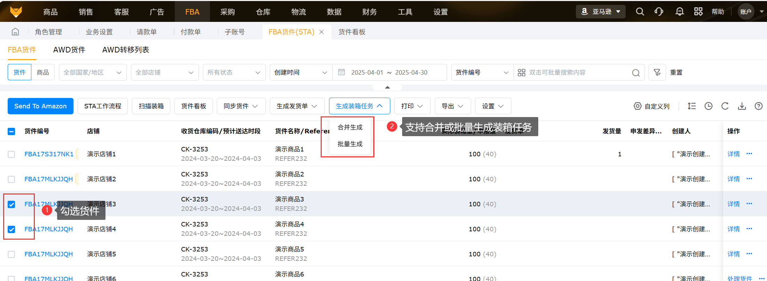767x281 pixels.
Task: Click the calendar icon in date range
Action: point(342,72)
